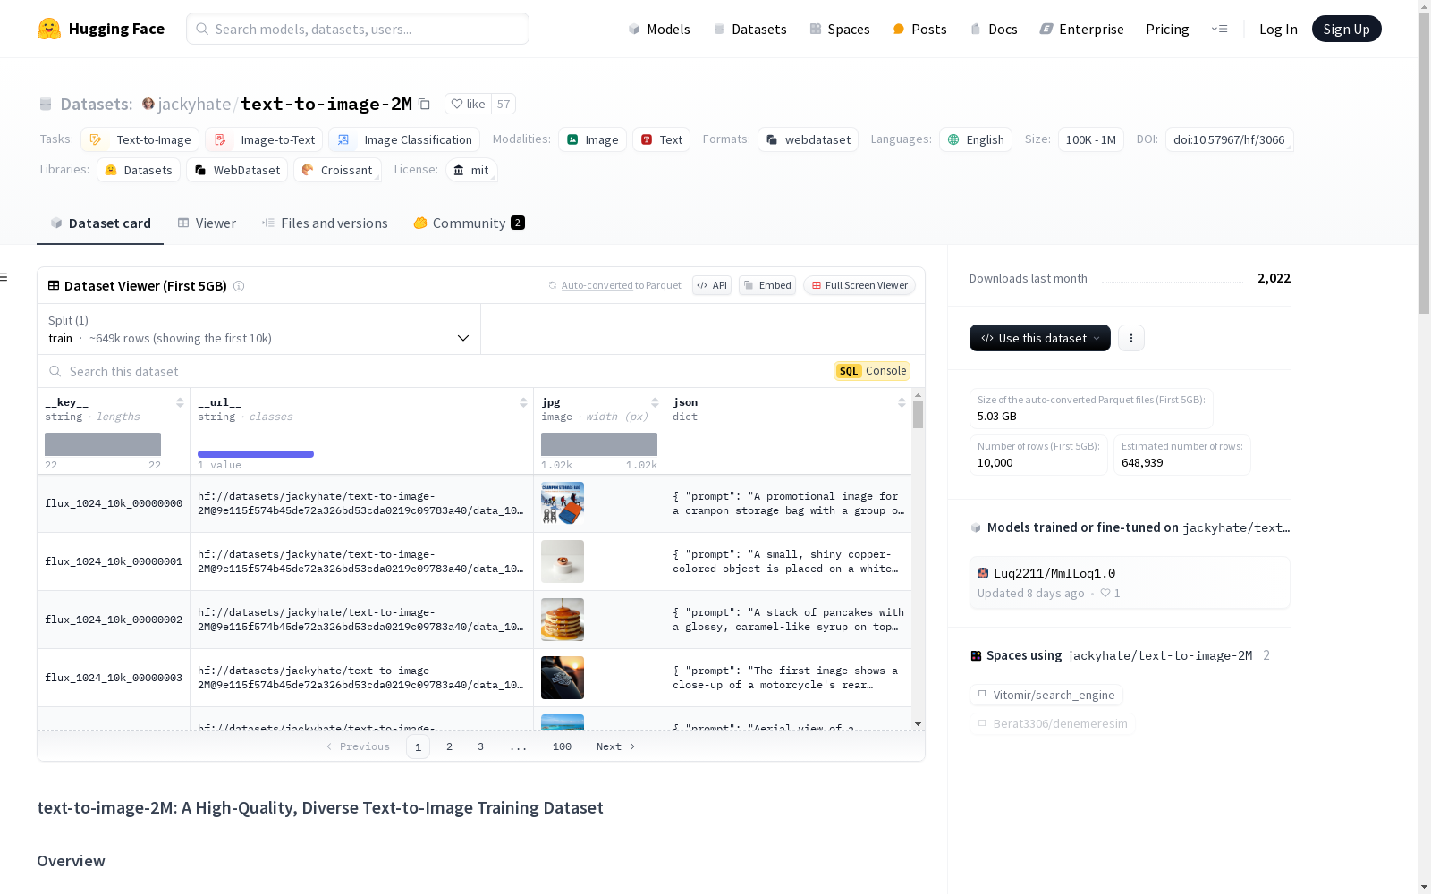Click the English language tag
The image size is (1431, 894).
tap(976, 139)
